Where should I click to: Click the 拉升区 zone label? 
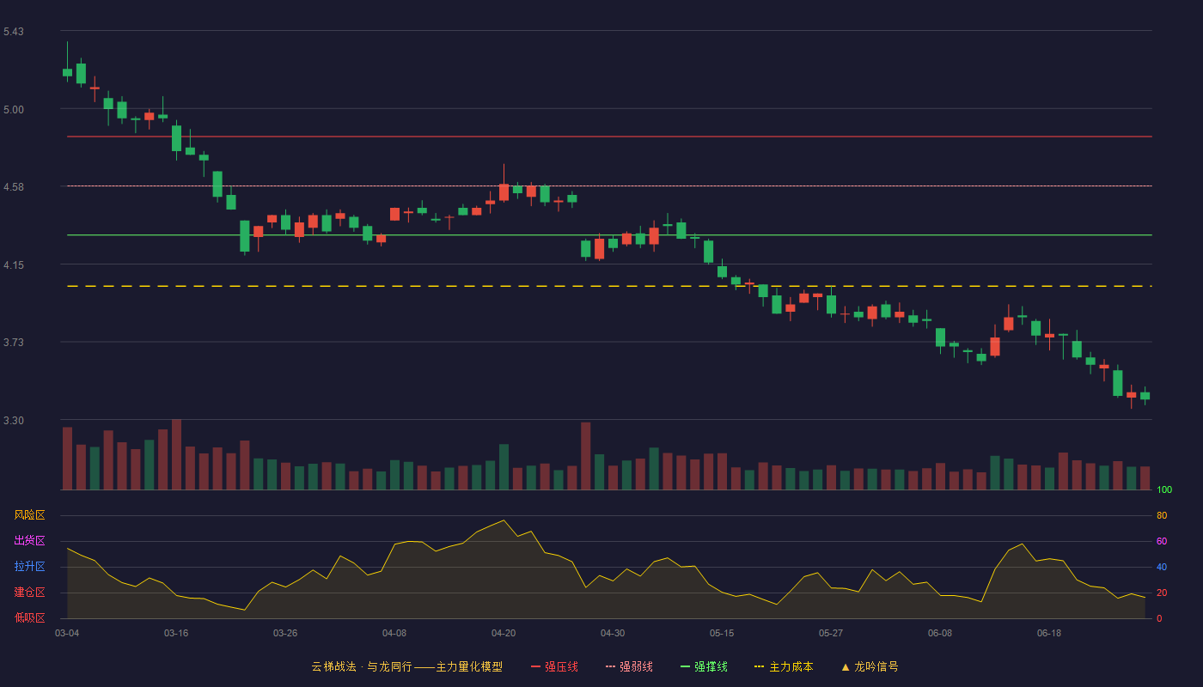pyautogui.click(x=29, y=567)
